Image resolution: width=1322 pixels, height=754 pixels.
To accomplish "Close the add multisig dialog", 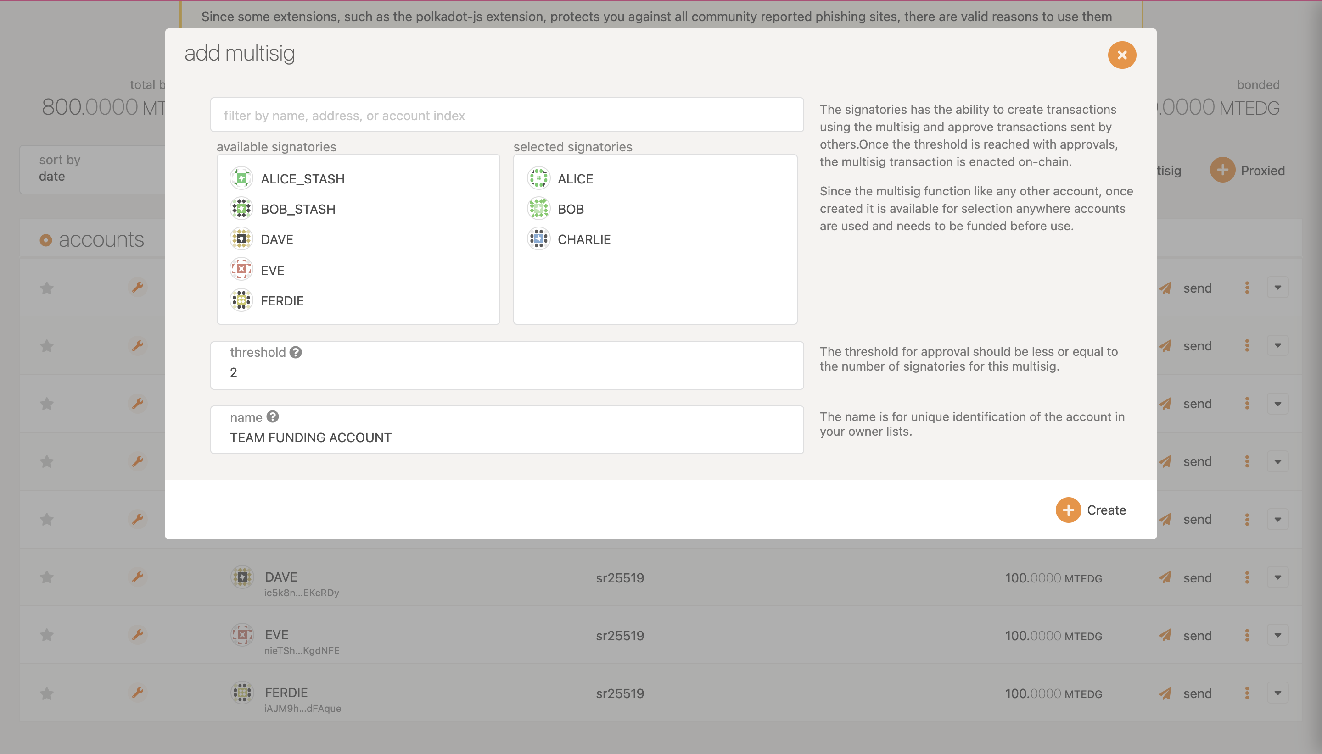I will tap(1122, 55).
